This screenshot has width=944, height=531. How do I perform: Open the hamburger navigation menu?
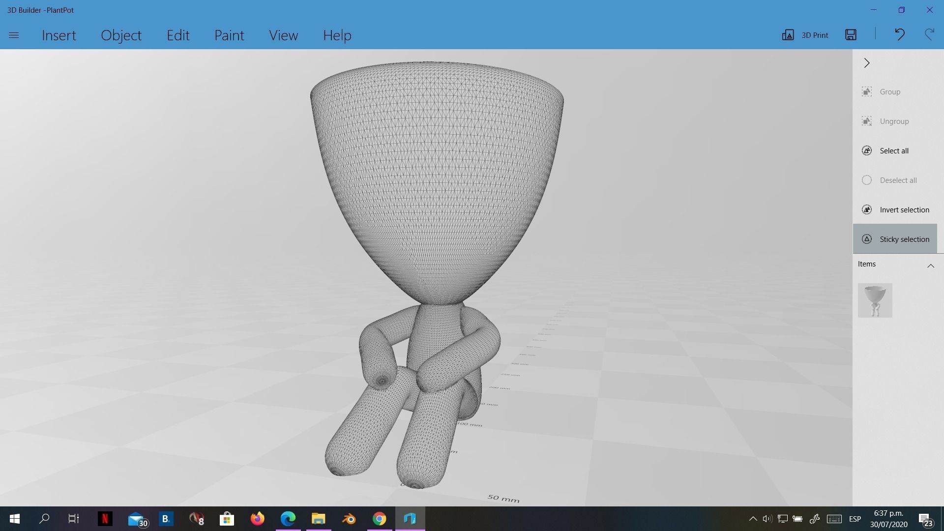[14, 35]
